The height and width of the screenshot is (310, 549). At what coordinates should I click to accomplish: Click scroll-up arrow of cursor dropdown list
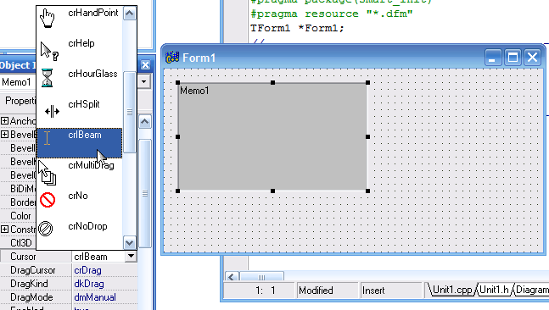point(129,14)
